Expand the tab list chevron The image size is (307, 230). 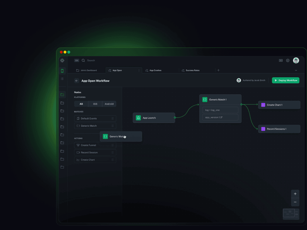pyautogui.click(x=296, y=70)
